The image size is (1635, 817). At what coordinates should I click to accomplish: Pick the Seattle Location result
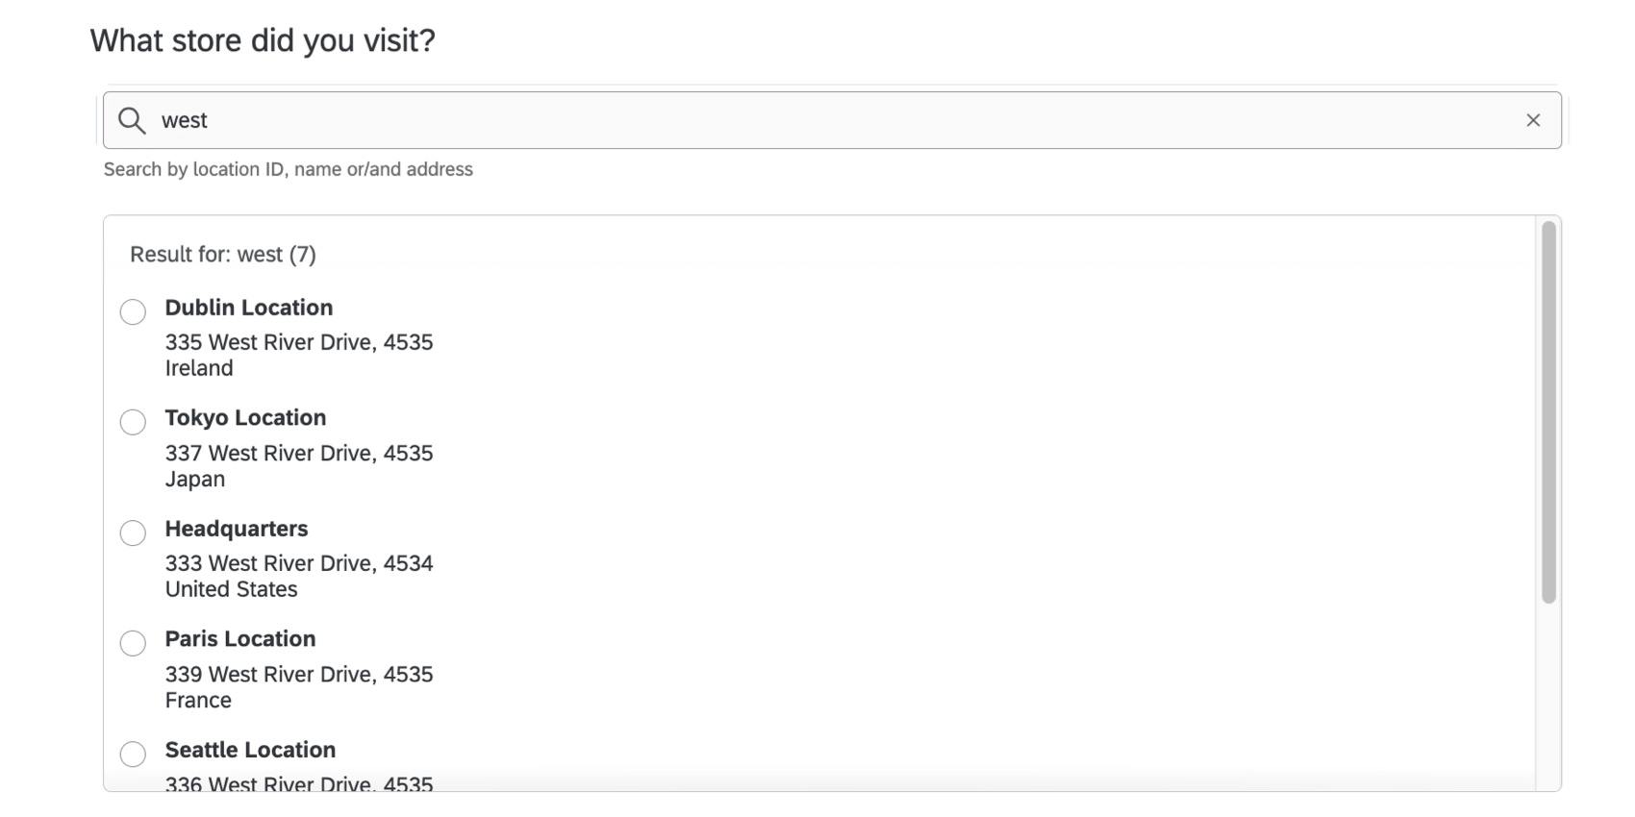pyautogui.click(x=133, y=755)
